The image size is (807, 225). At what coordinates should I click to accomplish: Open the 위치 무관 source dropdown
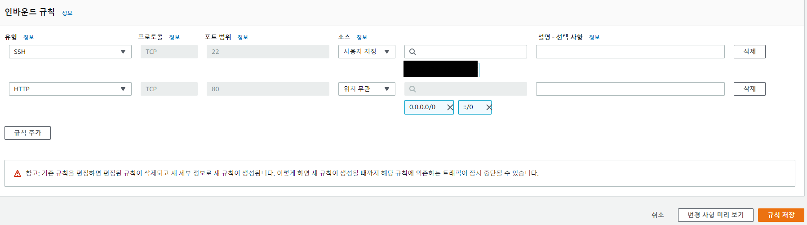pyautogui.click(x=367, y=89)
